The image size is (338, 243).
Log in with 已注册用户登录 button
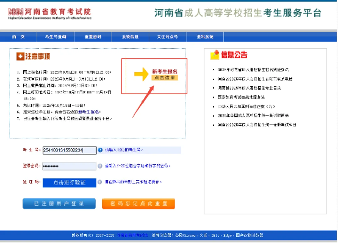tap(59, 203)
